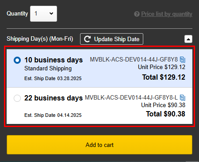Copy part number MVBLK-ACS-DEV014-44J-GF8Y8
The height and width of the screenshot is (162, 199).
coord(183,60)
